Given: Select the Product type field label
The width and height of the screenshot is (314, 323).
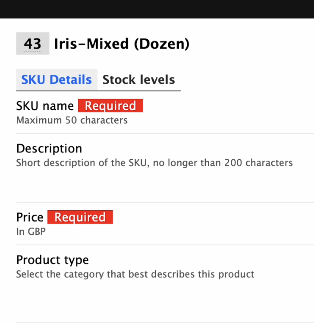Looking at the screenshot, I should [53, 260].
